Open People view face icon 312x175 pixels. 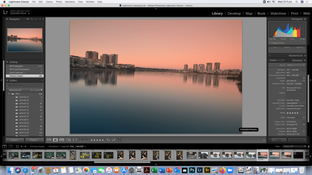tap(75, 140)
